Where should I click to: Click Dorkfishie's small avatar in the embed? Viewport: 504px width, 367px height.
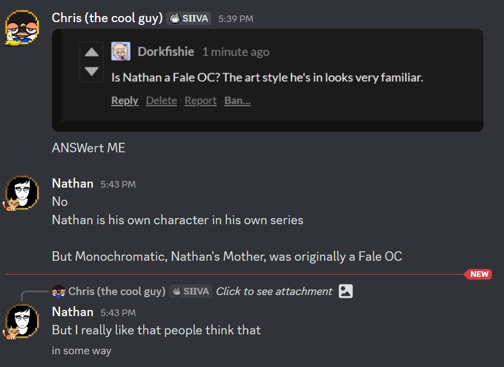[121, 51]
